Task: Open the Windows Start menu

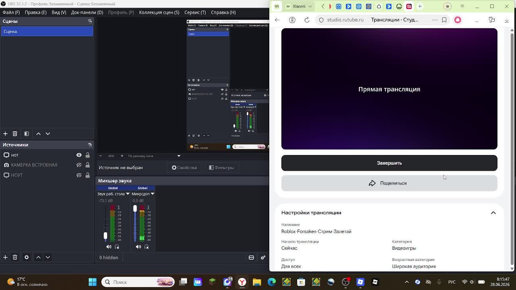Action: pyautogui.click(x=92, y=282)
